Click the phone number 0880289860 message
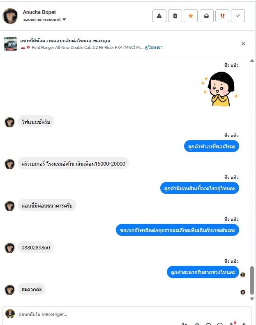Viewport: 256px width, 325px height. pos(36,247)
